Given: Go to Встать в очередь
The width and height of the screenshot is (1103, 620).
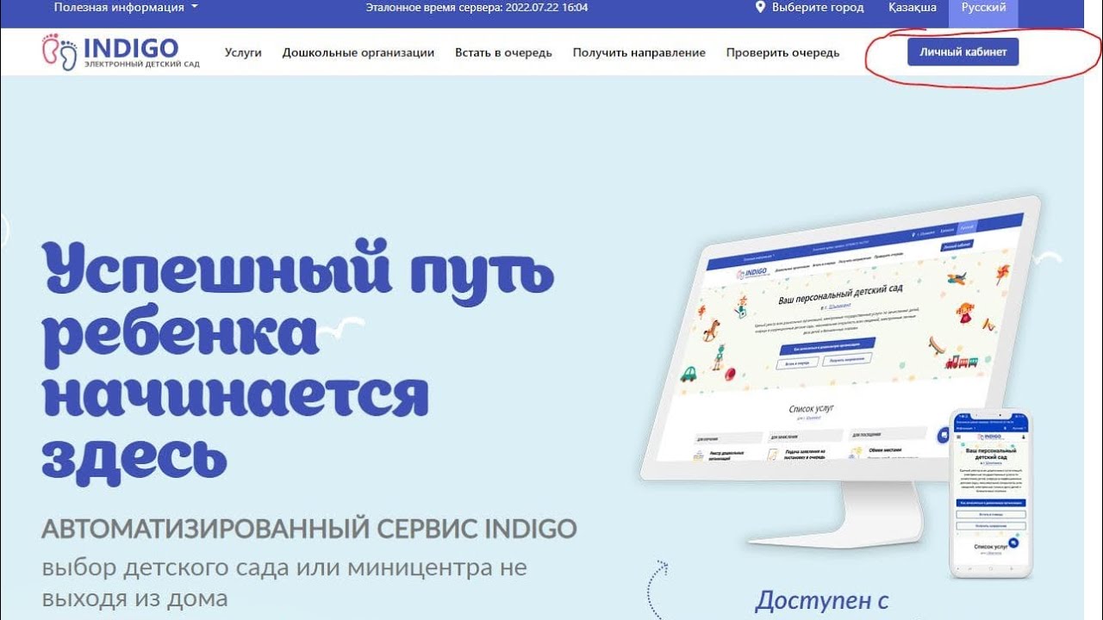Looking at the screenshot, I should (504, 53).
